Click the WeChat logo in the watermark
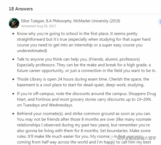Viewport: 161px width, 145px height. pyautogui.click(x=112, y=138)
